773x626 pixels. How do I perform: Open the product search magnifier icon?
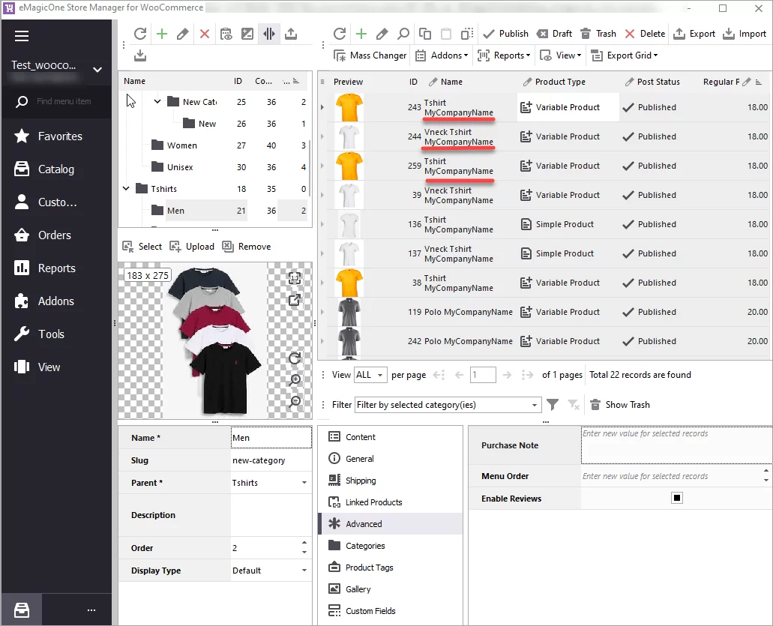403,33
